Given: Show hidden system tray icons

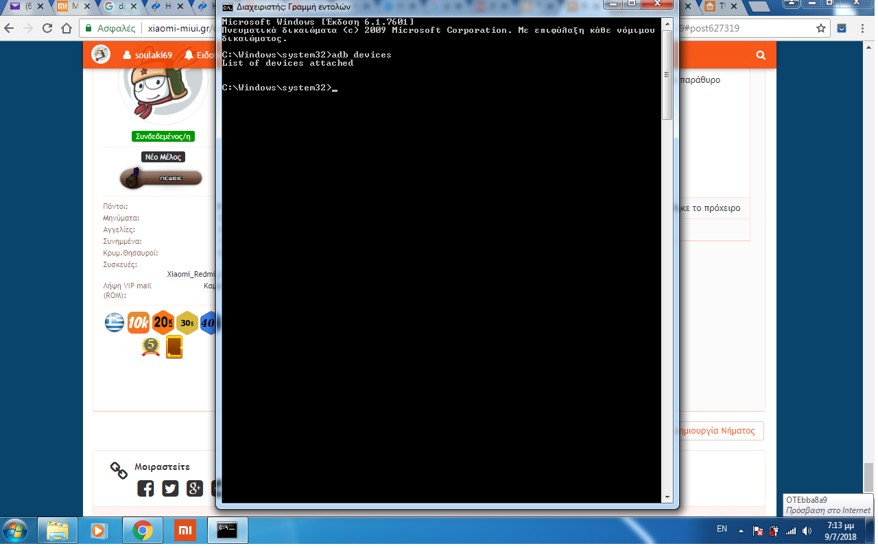Looking at the screenshot, I should [741, 531].
